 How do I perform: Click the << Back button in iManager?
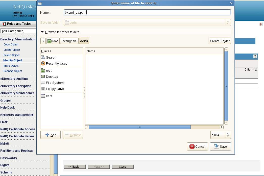75,167
